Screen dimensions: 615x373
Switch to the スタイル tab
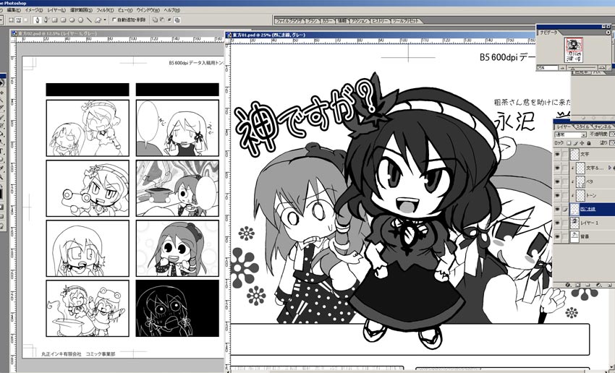coord(582,127)
